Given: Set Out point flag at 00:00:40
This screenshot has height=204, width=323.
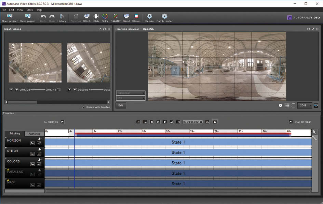Looking at the screenshot, I should coord(291,122).
